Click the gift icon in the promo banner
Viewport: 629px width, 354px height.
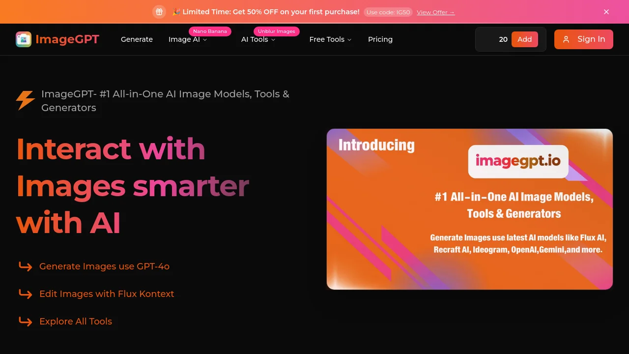coord(159,12)
